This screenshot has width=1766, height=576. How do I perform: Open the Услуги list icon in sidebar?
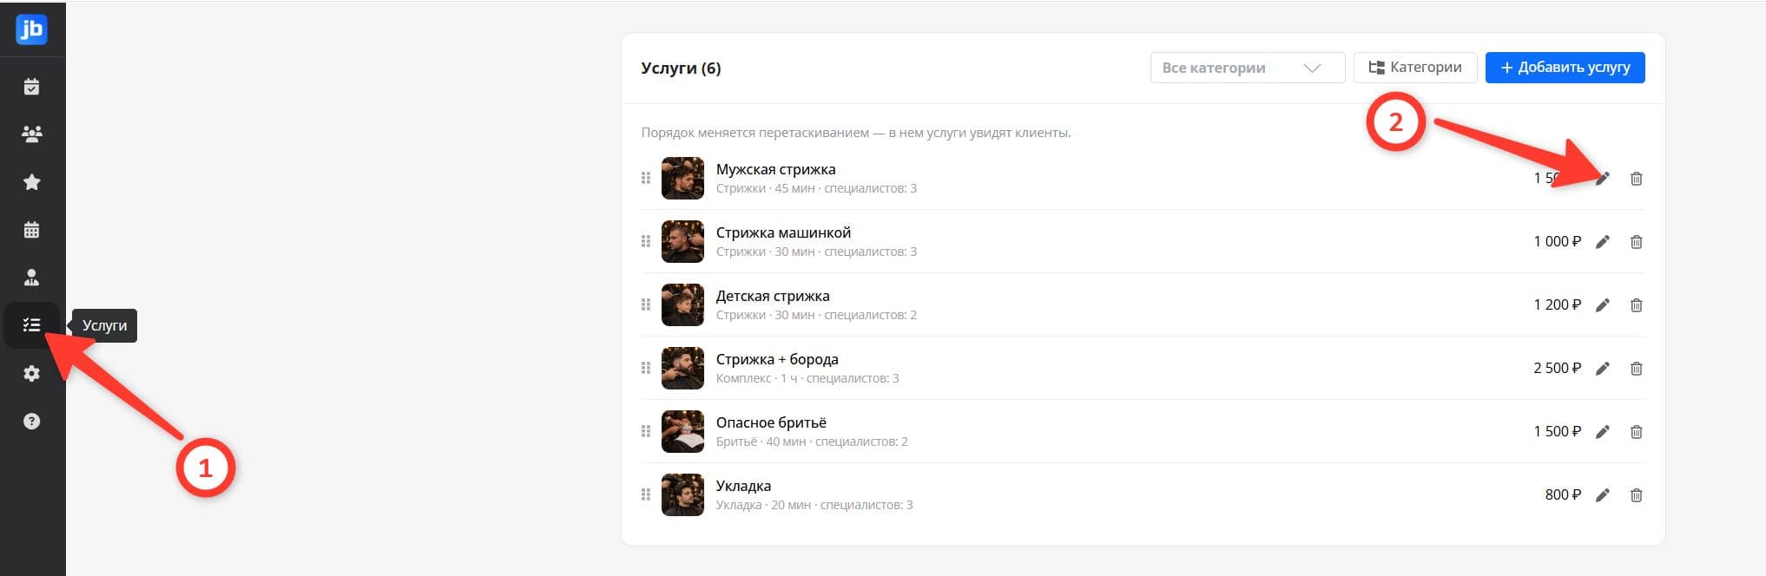tap(31, 325)
